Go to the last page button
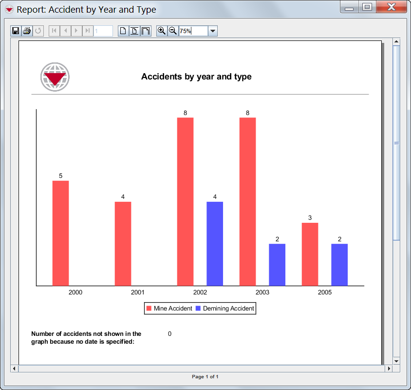Screen dimensions: 411x390 88,31
